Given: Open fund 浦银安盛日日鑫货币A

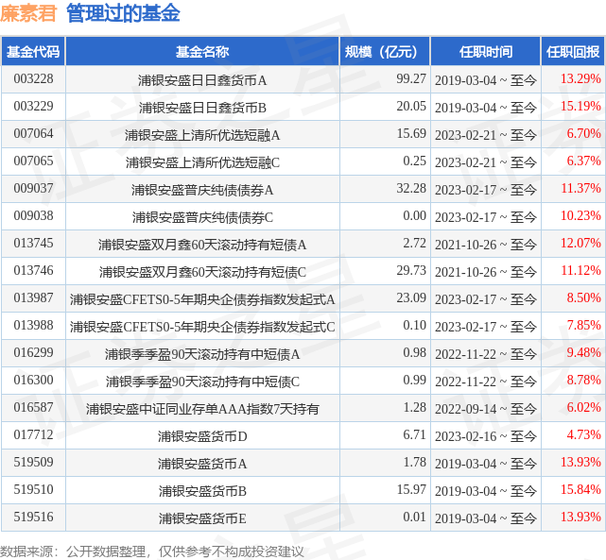Looking at the screenshot, I should pyautogui.click(x=202, y=79).
